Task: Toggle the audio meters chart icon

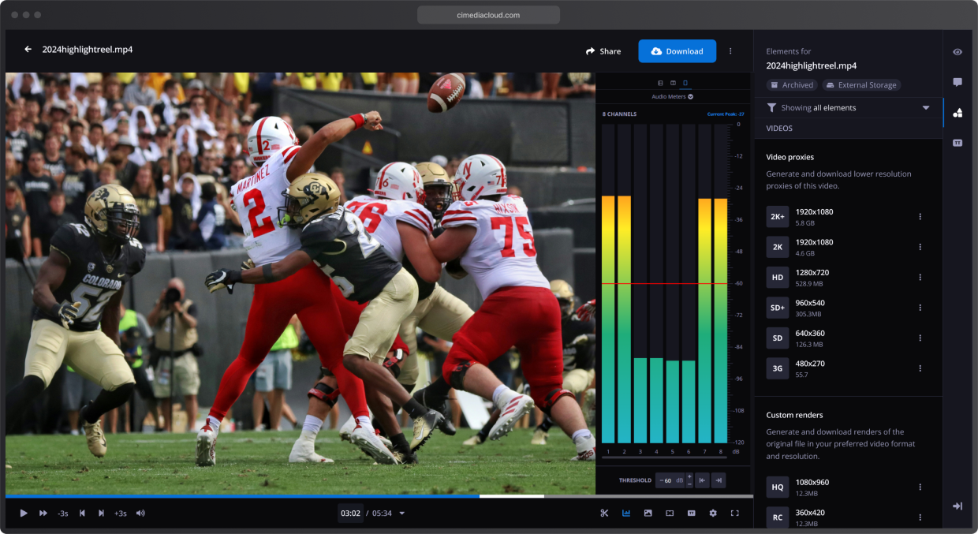Action: click(626, 513)
